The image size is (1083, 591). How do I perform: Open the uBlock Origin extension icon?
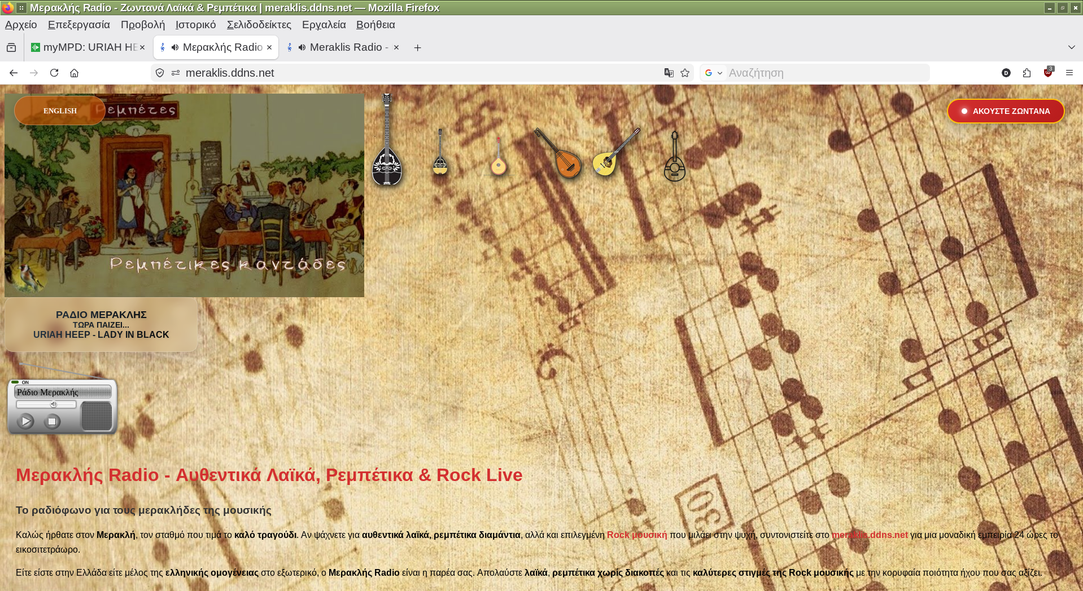coord(1048,73)
